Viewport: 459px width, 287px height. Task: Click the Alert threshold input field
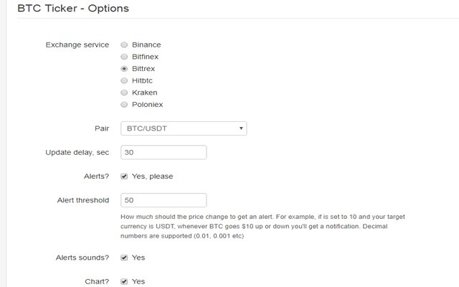pos(164,200)
